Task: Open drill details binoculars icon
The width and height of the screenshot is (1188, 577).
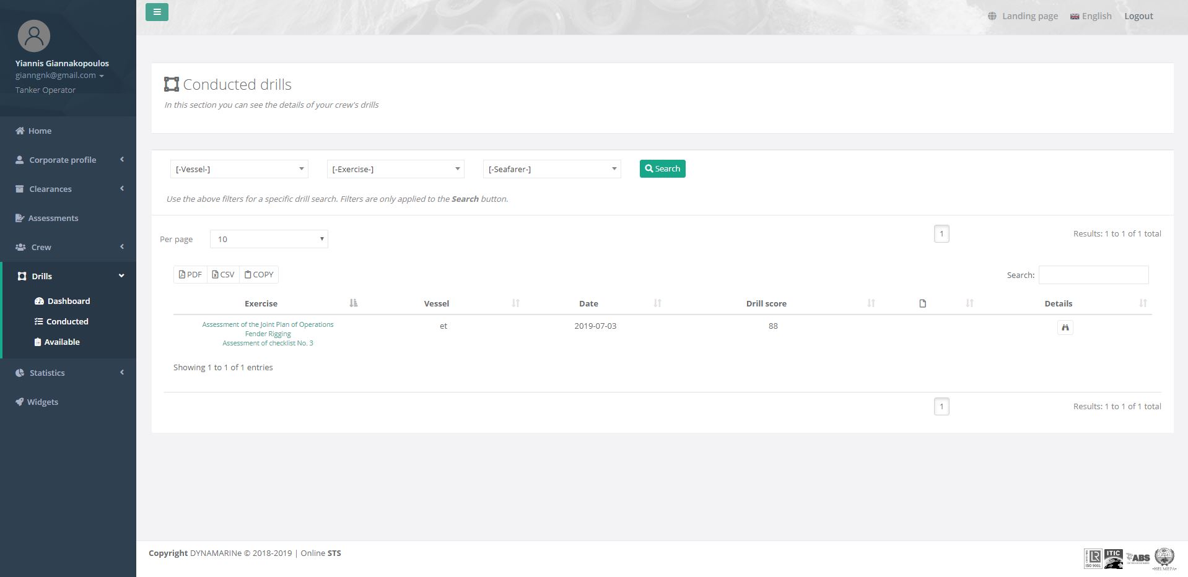Action: click(1065, 328)
